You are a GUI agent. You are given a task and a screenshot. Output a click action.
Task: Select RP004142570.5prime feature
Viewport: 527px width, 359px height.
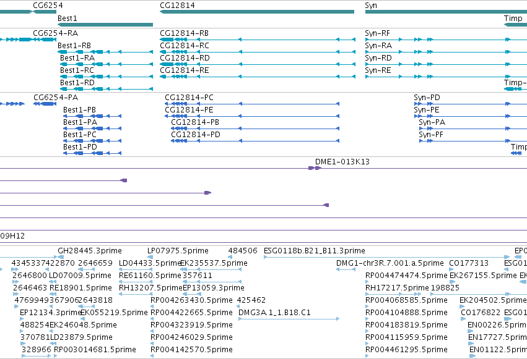click(x=152, y=356)
